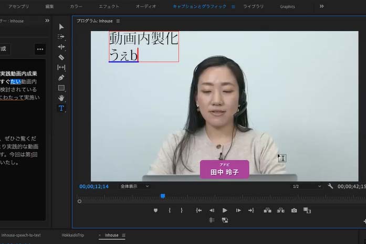Viewport: 366px width, 244px height.
Task: Play the Program monitor video
Action: [x=225, y=210]
